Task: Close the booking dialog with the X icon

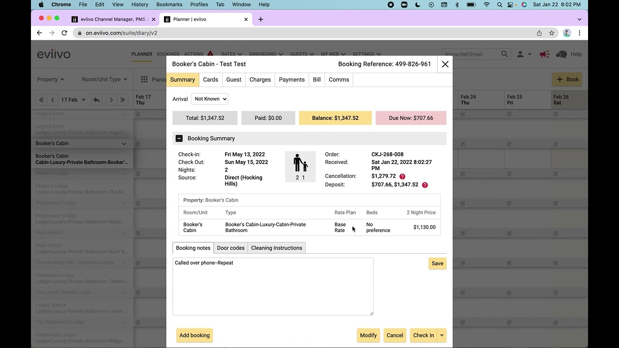Action: [x=445, y=64]
